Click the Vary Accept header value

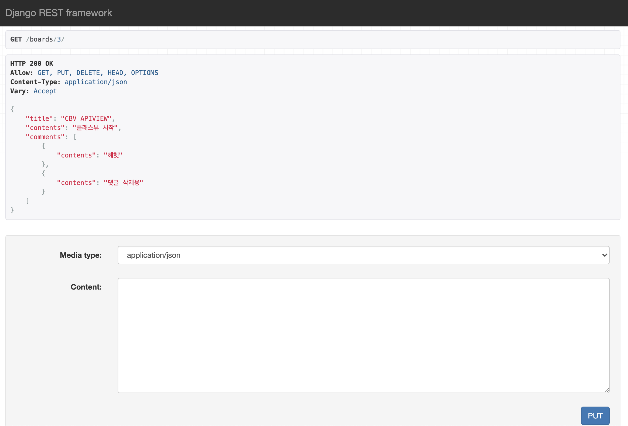tap(45, 91)
